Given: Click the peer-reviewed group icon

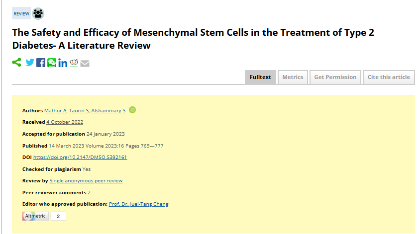Looking at the screenshot, I should [x=38, y=14].
